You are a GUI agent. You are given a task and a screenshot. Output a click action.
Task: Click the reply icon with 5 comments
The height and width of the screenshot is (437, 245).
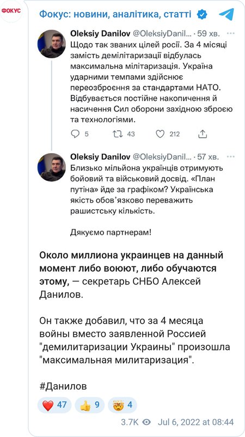click(x=76, y=134)
